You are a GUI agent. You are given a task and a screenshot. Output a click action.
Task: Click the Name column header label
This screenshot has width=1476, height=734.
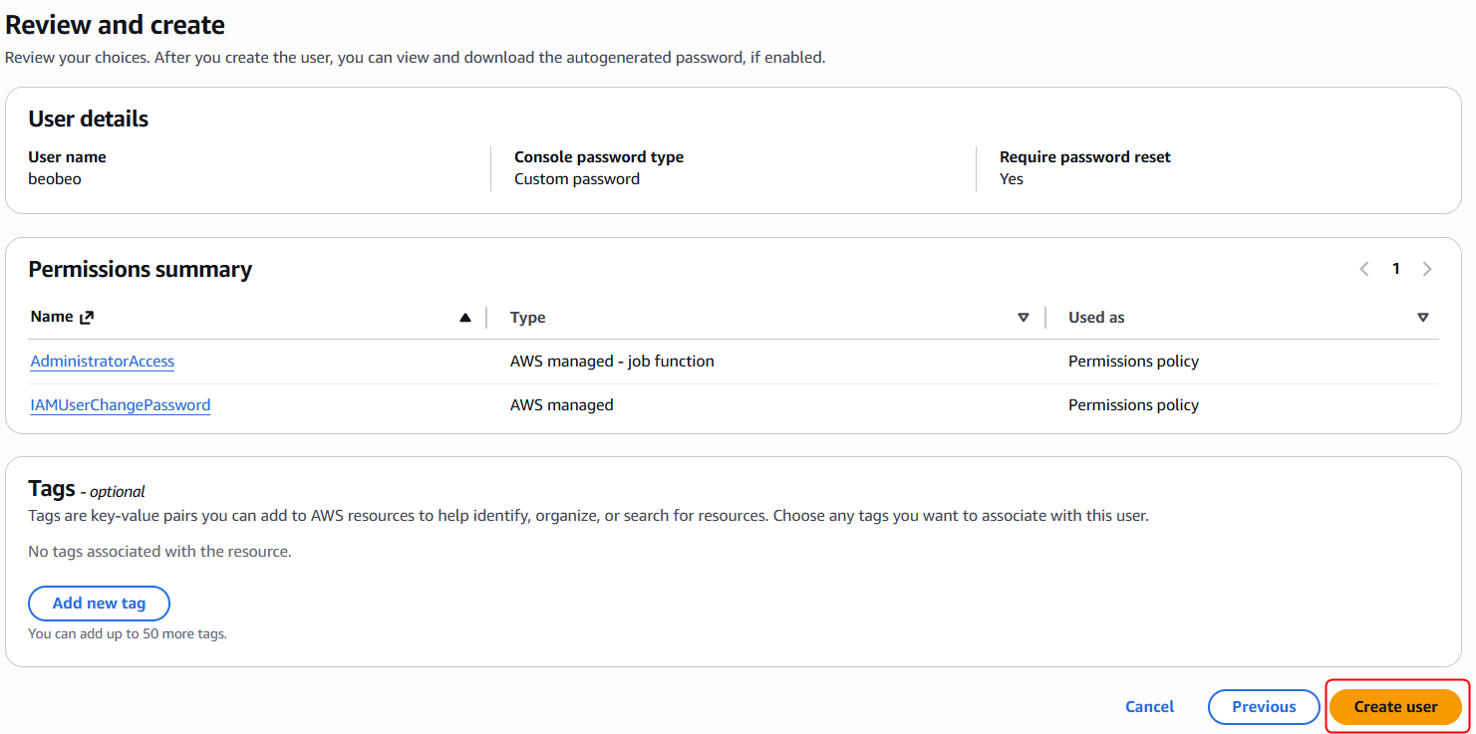pyautogui.click(x=52, y=317)
